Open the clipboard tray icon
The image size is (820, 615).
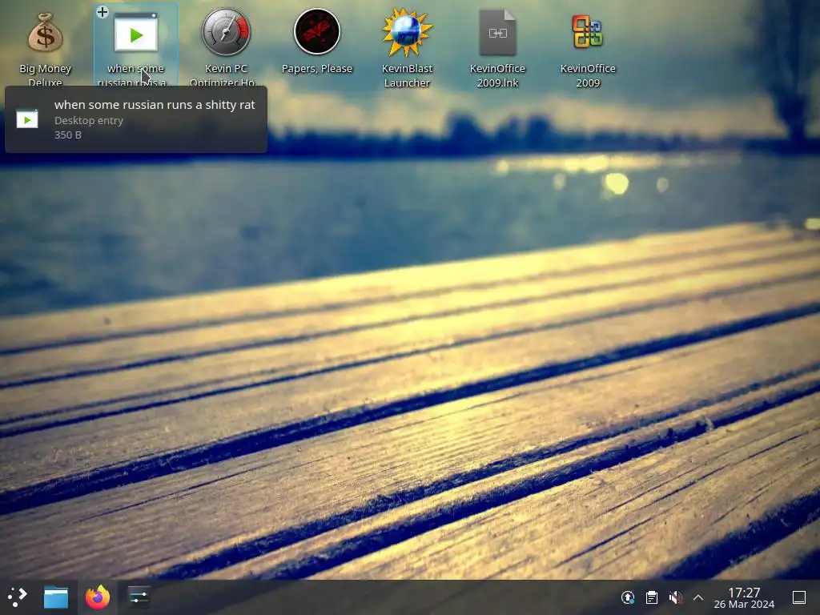pos(652,597)
